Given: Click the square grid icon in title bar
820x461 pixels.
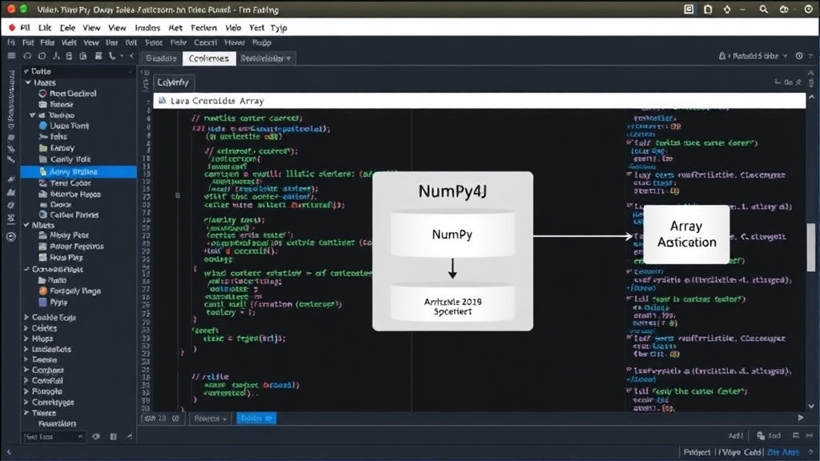Looking at the screenshot, I should (x=689, y=10).
